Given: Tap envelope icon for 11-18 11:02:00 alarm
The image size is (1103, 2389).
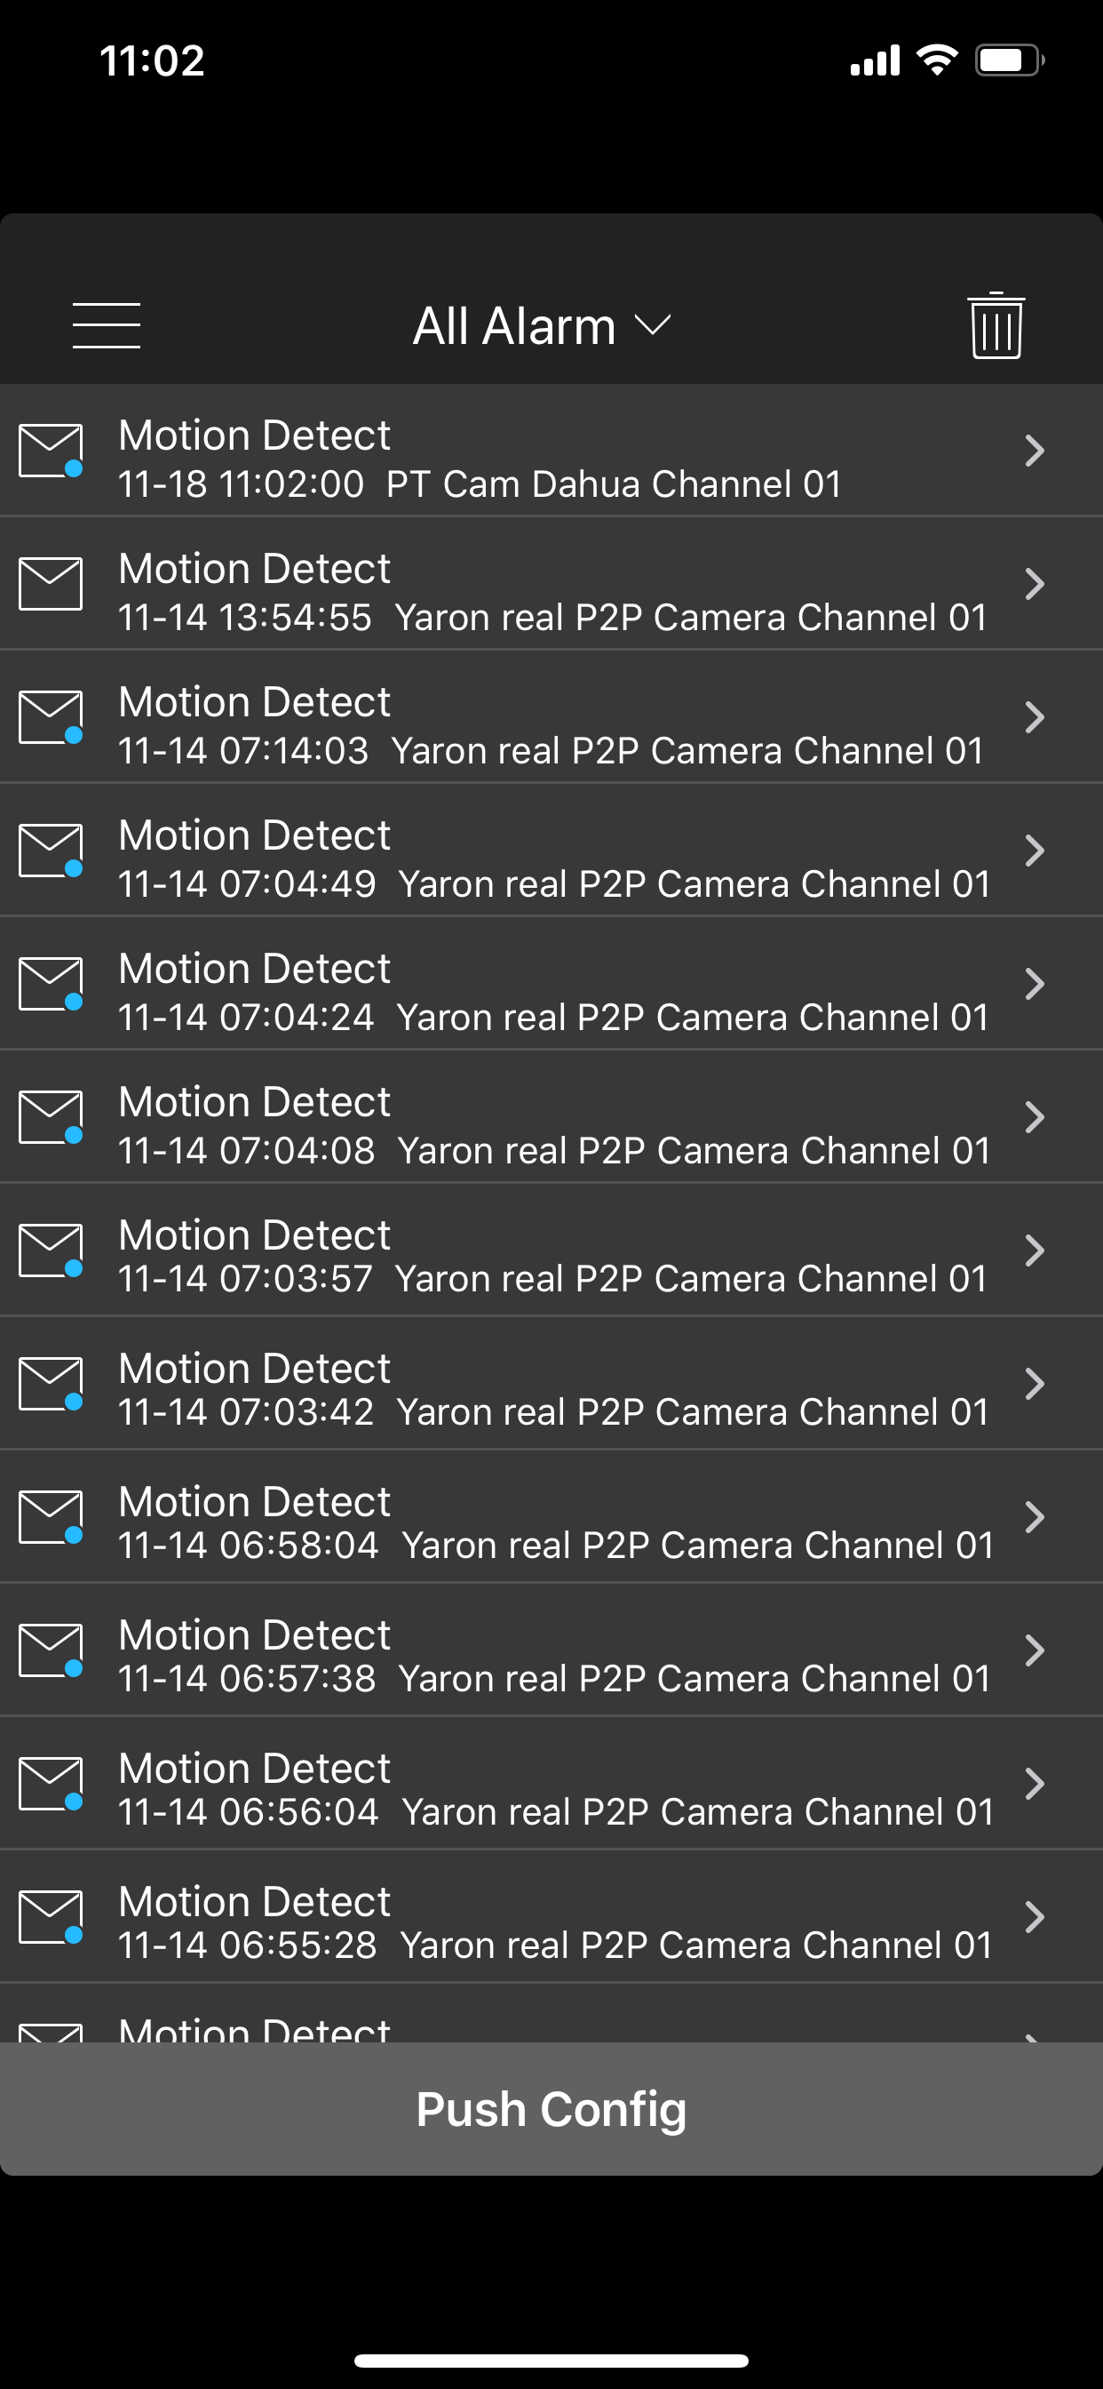Looking at the screenshot, I should pos(51,451).
